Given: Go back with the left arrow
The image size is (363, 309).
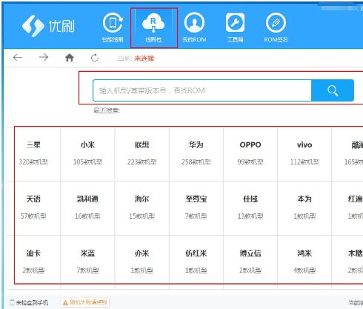Looking at the screenshot, I should point(18,58).
